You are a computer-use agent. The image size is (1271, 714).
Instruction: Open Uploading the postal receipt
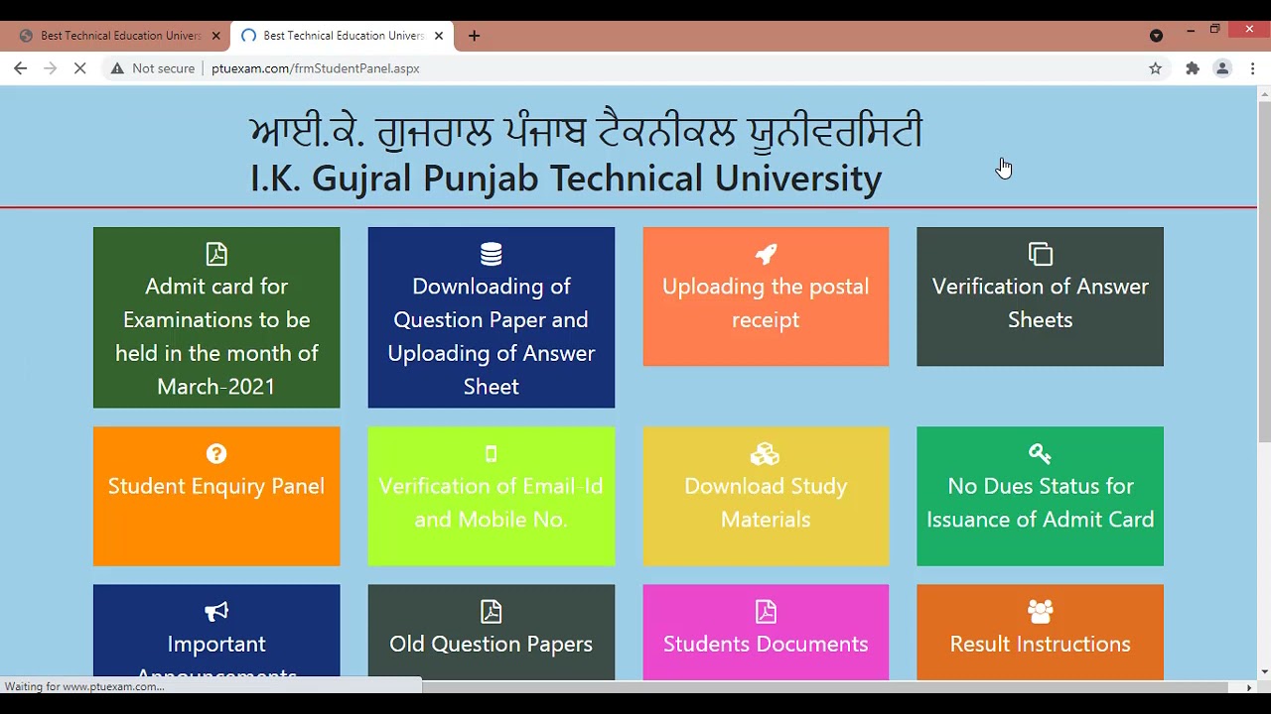coord(766,297)
